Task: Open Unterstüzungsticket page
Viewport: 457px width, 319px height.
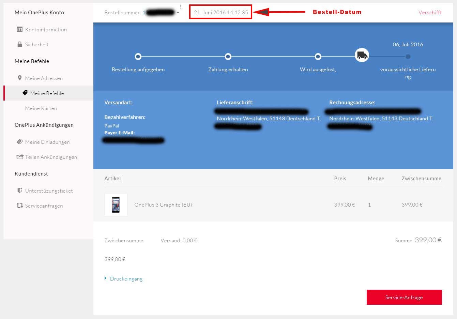Action: (49, 191)
